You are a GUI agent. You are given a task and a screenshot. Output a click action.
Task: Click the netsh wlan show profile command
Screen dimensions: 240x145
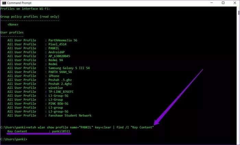tap(91, 127)
